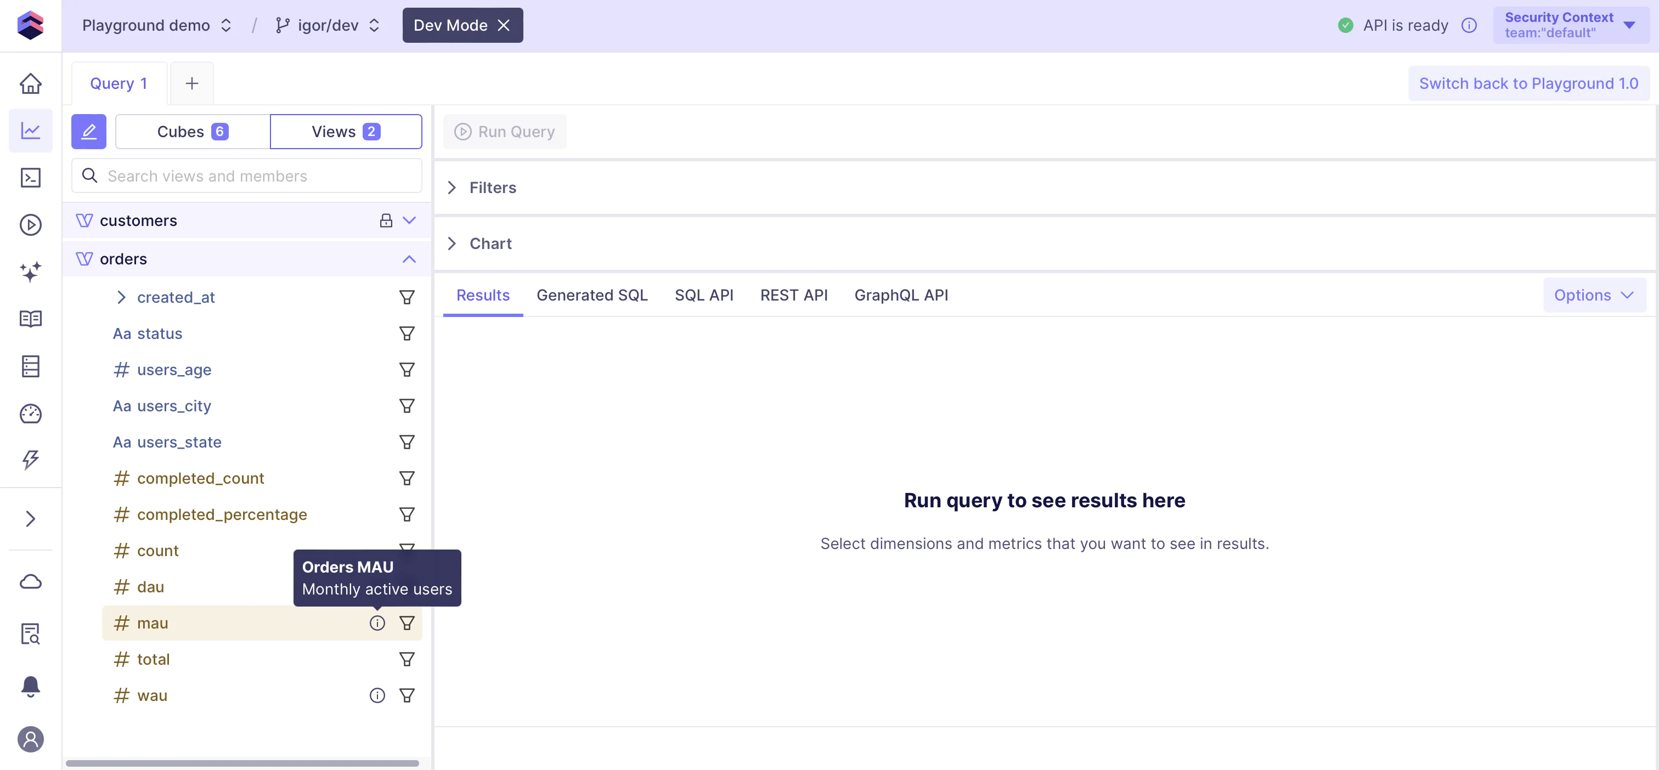The image size is (1659, 770).
Task: Open the notifications bell icon
Action: tap(30, 686)
